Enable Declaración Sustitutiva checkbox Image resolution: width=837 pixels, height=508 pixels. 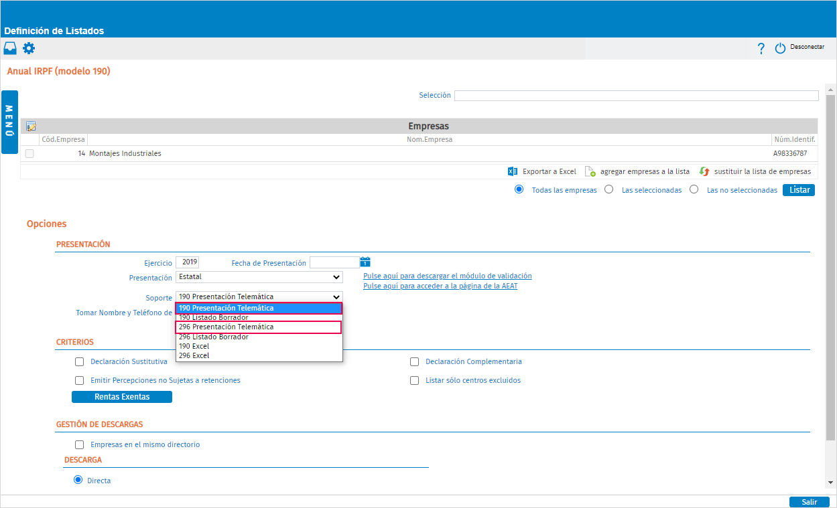tap(80, 361)
